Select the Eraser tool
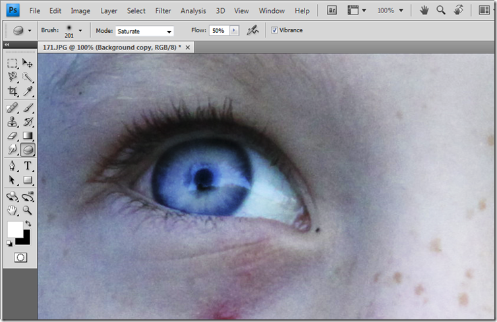The height and width of the screenshot is (322, 497). [12, 136]
